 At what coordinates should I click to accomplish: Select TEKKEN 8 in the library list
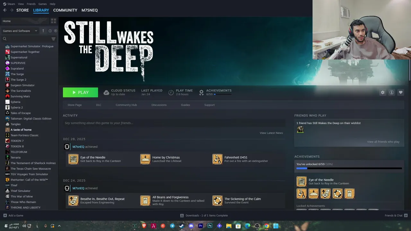[x=17, y=146]
